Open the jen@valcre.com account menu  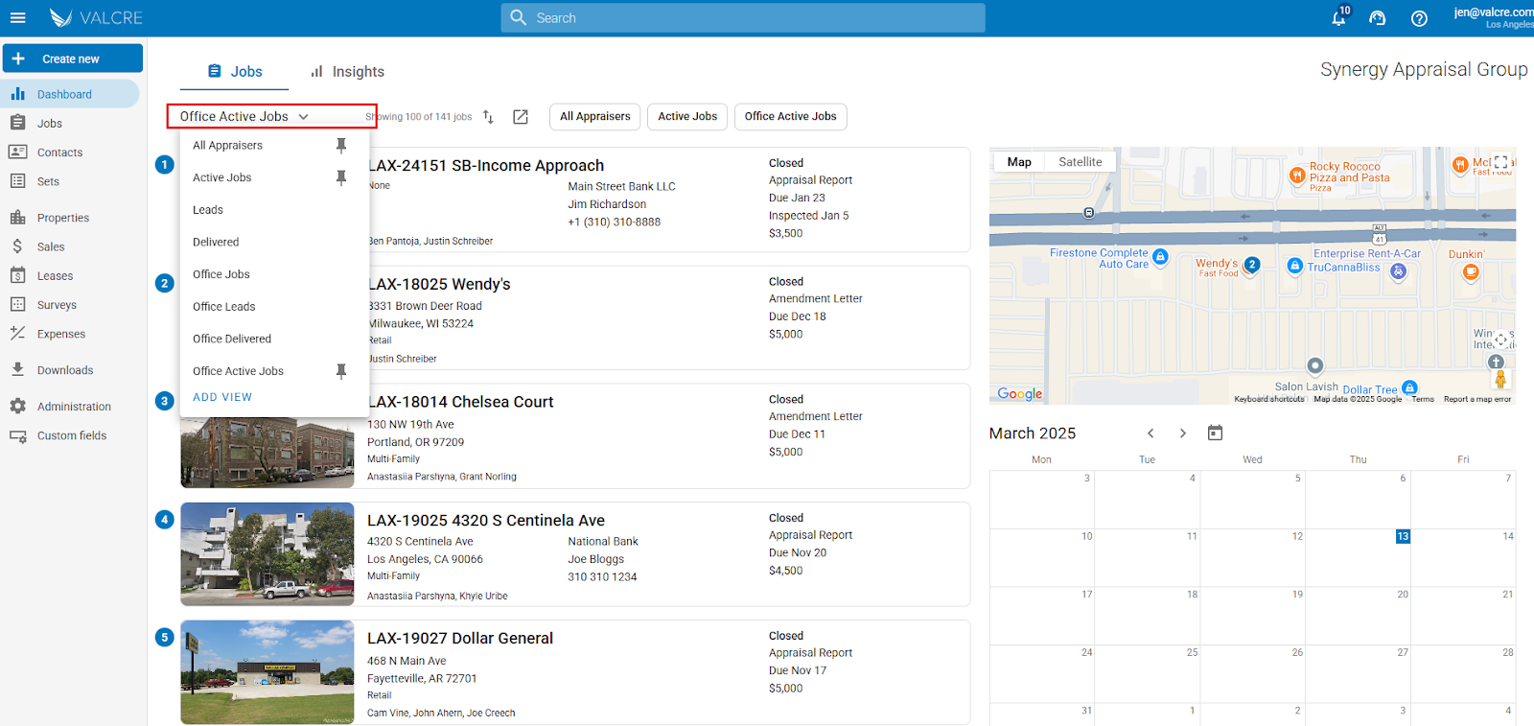point(1494,17)
